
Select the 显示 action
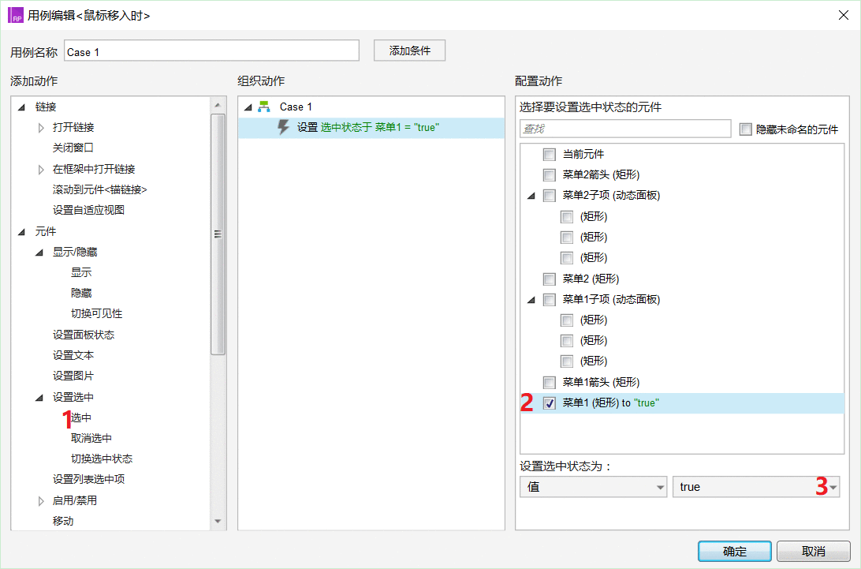[81, 273]
